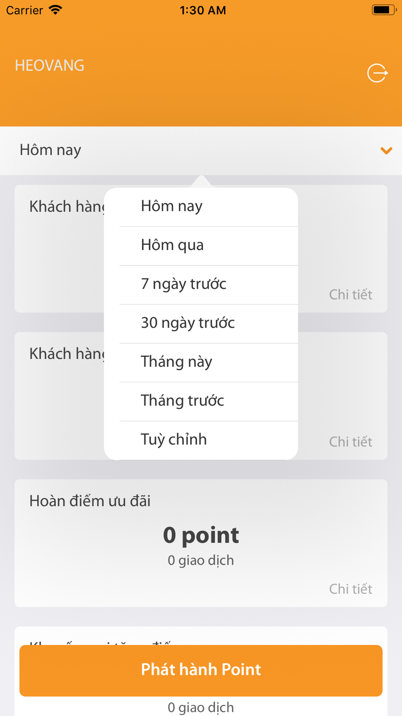This screenshot has height=716, width=402.
Task: Tap the "Hôm nay" date filter bar
Action: click(x=201, y=151)
